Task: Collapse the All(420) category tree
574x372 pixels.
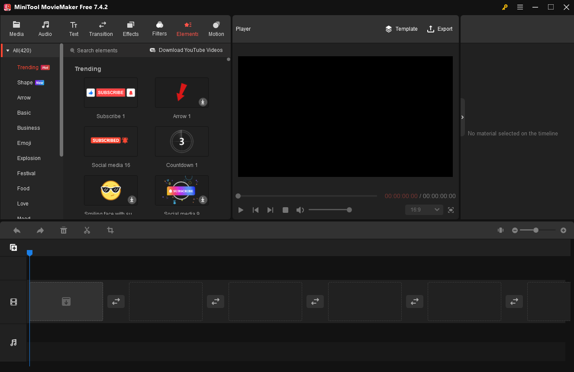Action: point(7,51)
